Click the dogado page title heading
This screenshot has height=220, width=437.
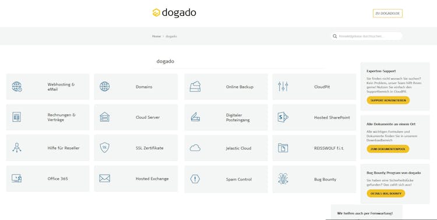[165, 61]
